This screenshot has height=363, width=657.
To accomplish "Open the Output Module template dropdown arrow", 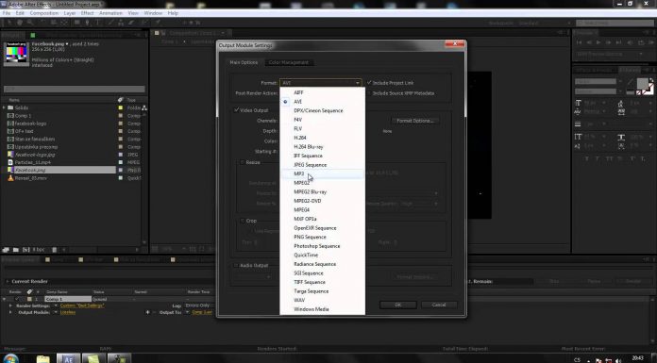I will (56, 312).
